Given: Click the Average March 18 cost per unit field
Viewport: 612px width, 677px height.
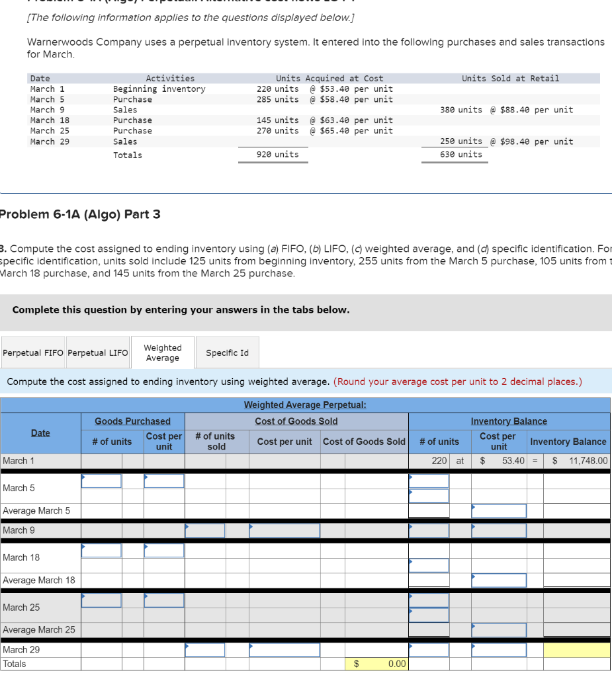Looking at the screenshot, I should coord(498,580).
